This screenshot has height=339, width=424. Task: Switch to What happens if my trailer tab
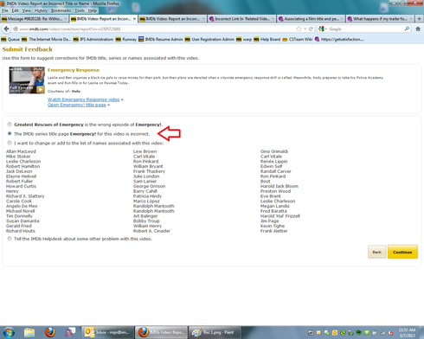pyautogui.click(x=380, y=19)
